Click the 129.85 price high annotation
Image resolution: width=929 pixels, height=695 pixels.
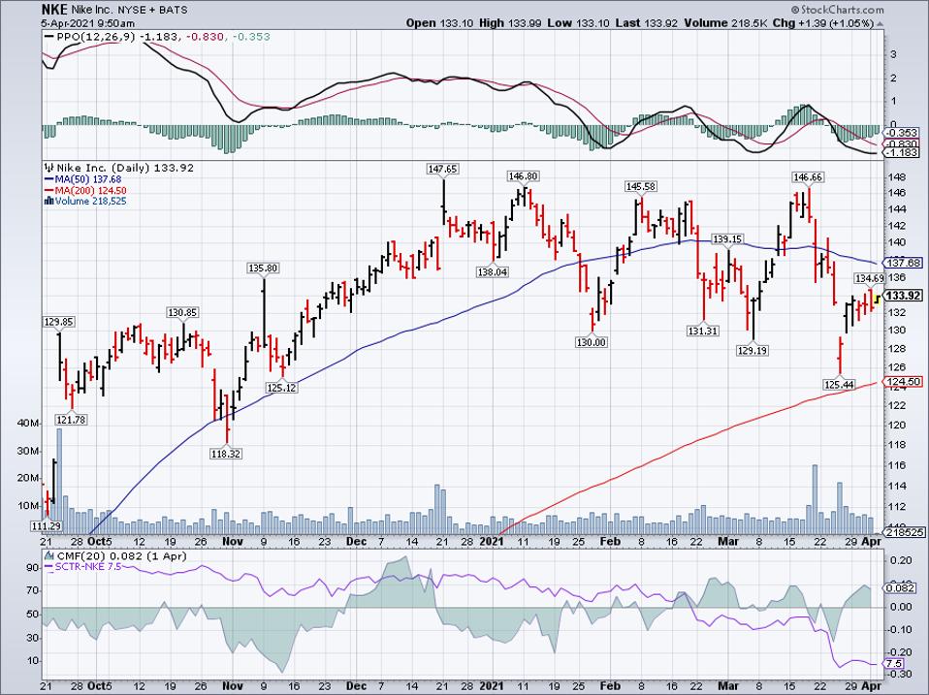[x=58, y=322]
